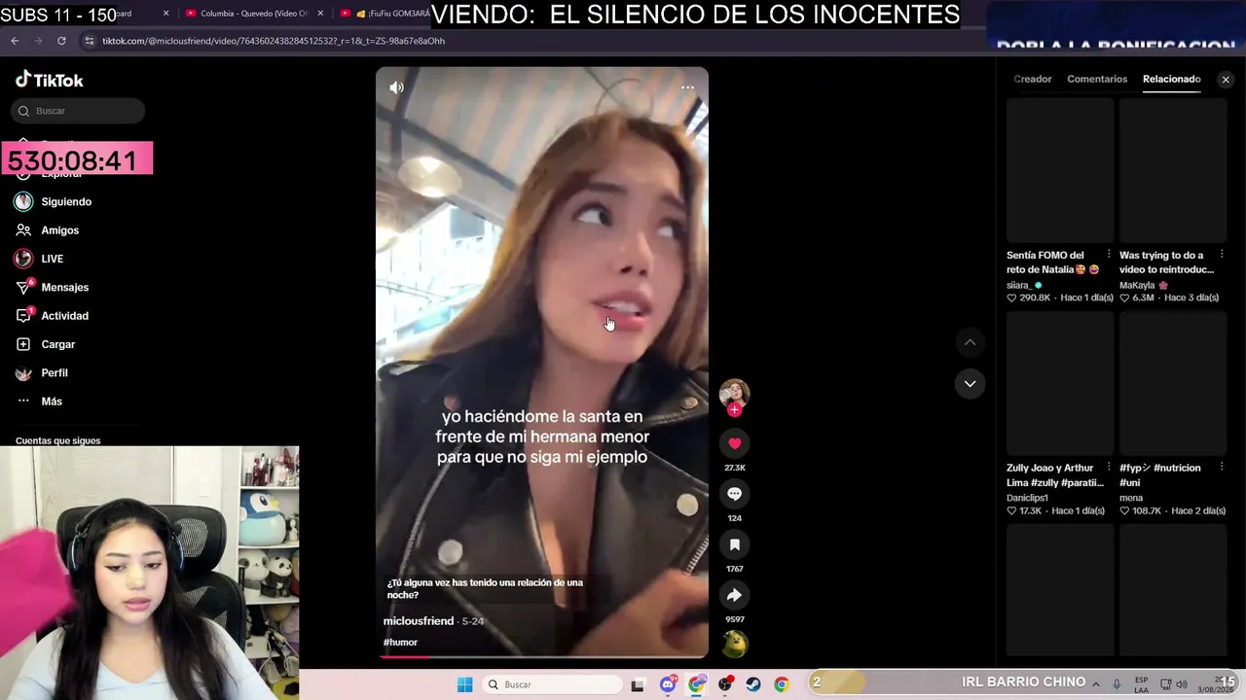
Task: Open the video's three-dot options menu
Action: [x=687, y=87]
